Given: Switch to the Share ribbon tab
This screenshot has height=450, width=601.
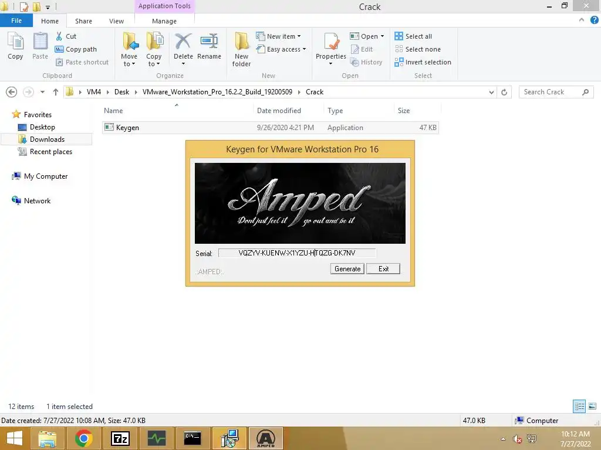Looking at the screenshot, I should pyautogui.click(x=83, y=21).
